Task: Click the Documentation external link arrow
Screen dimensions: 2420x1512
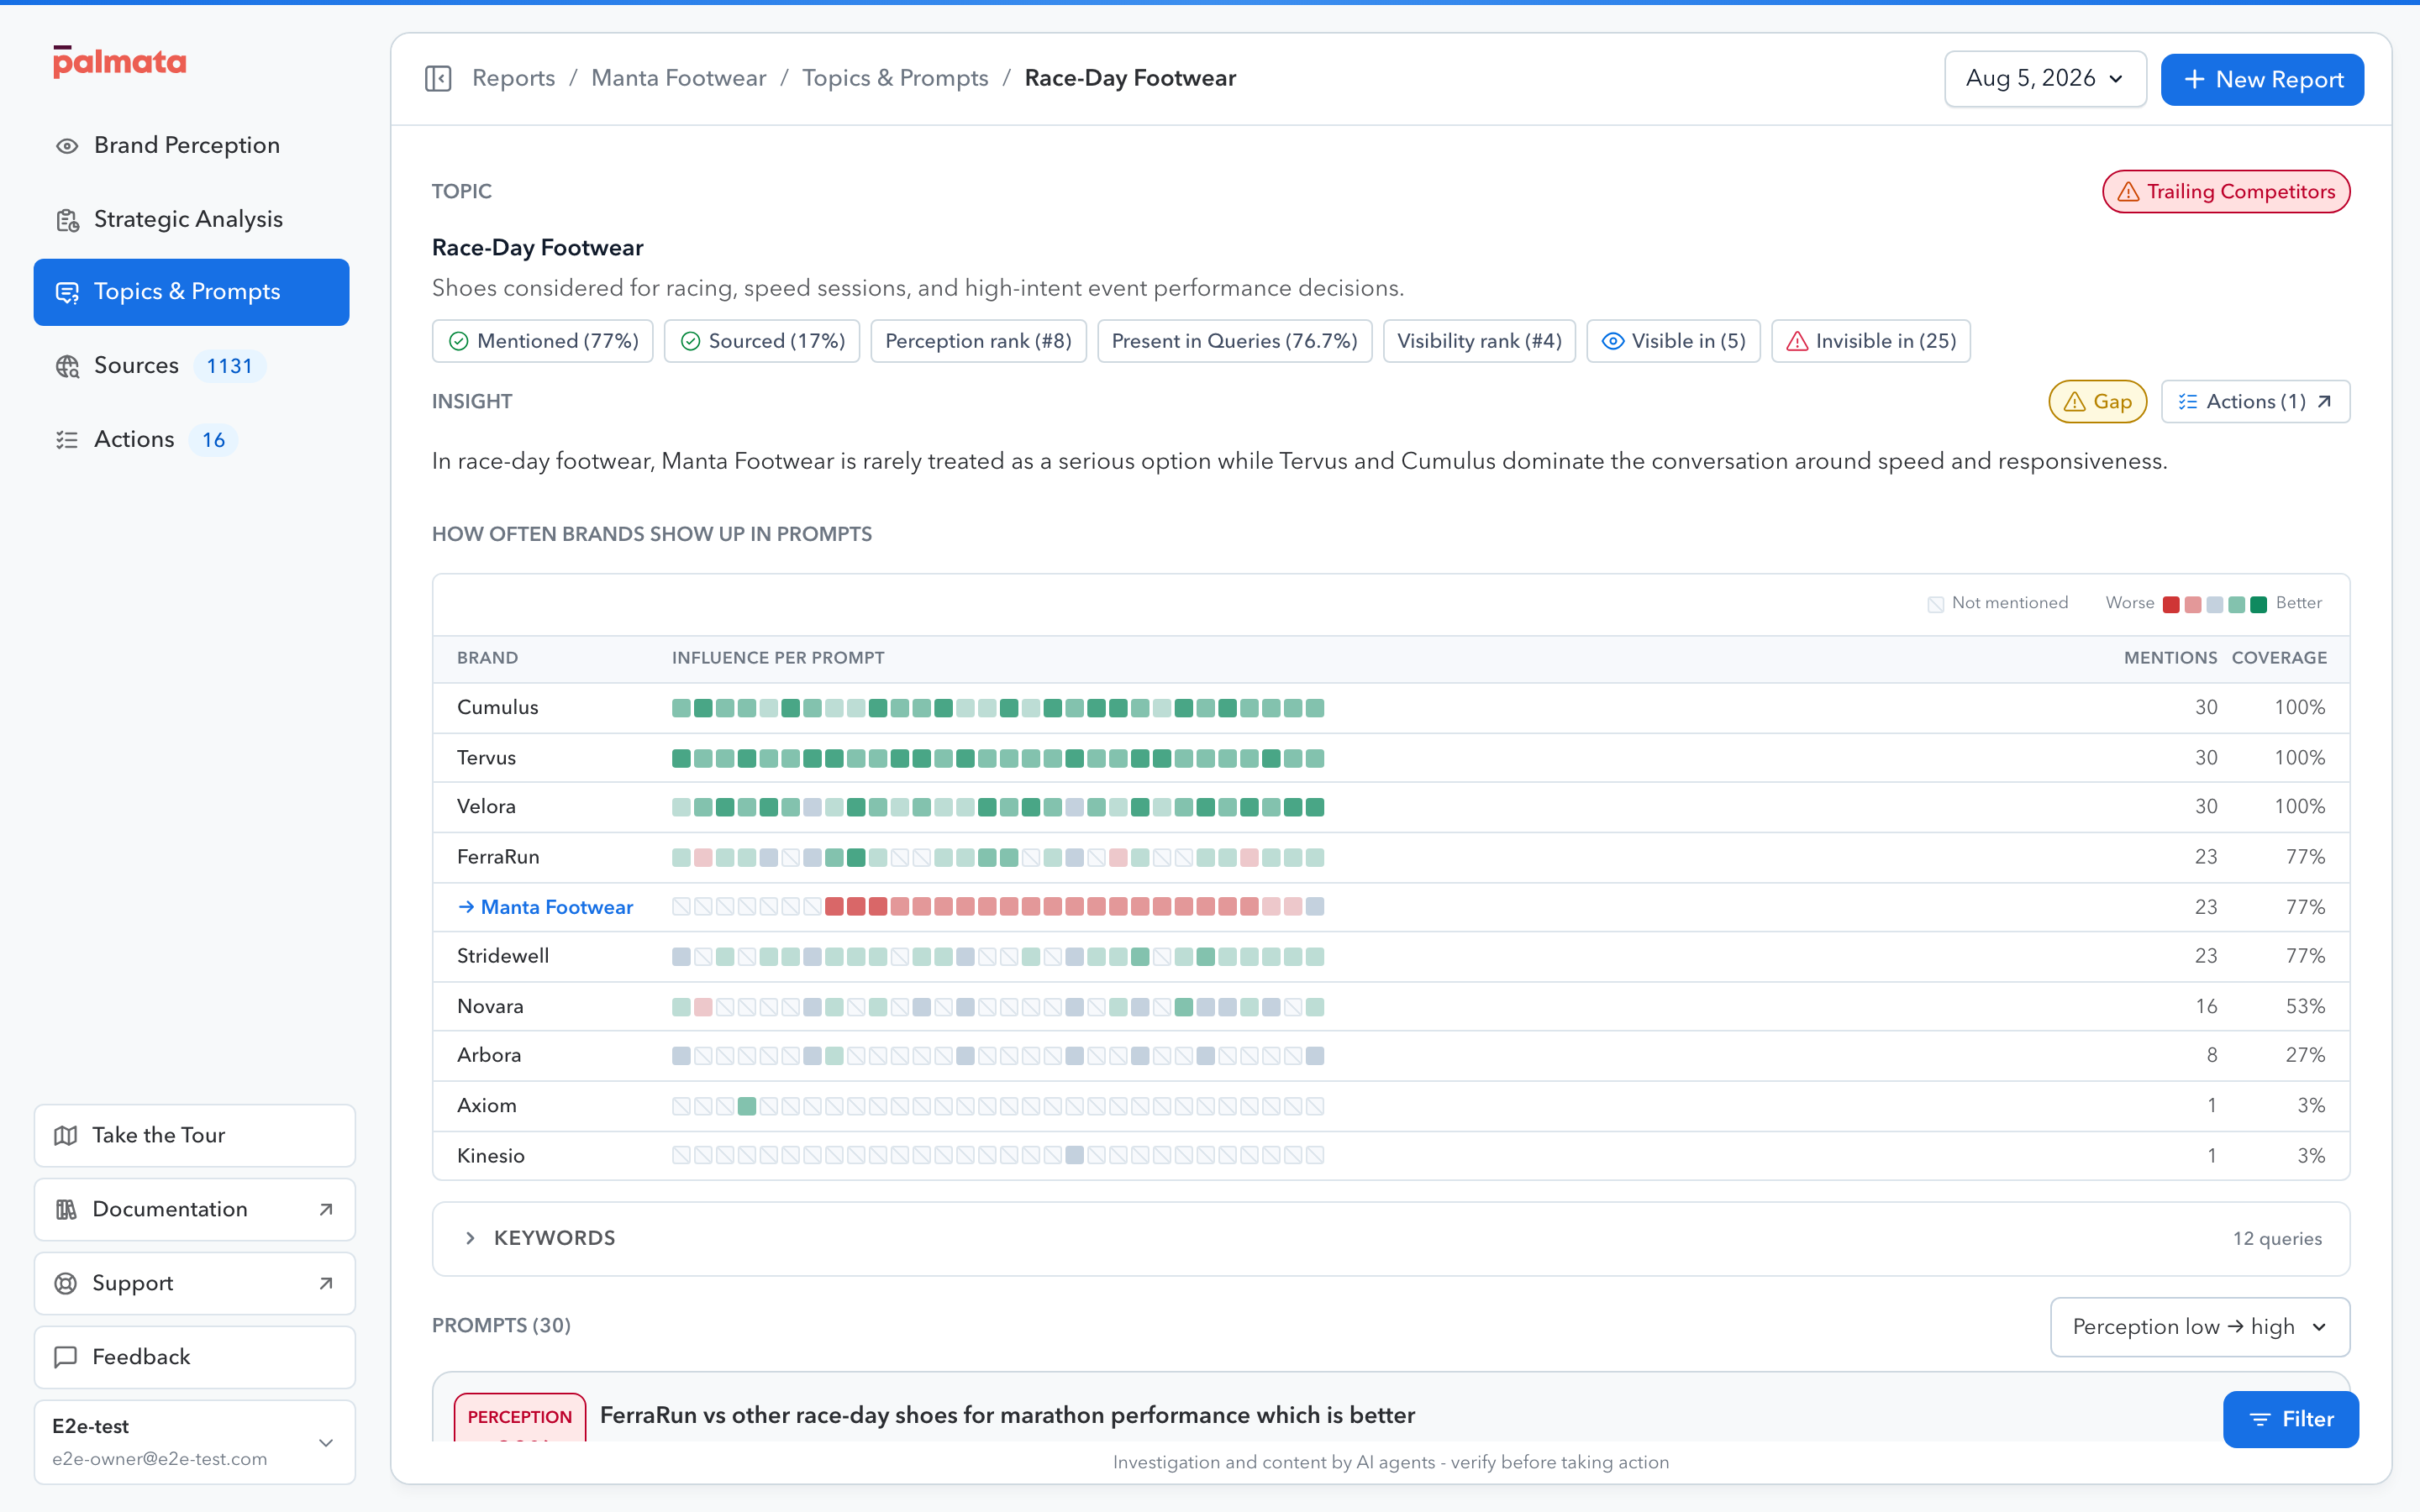Action: click(x=326, y=1210)
